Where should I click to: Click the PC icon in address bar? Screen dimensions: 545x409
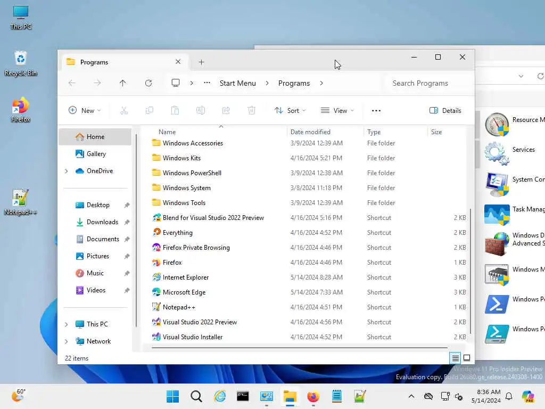176,83
